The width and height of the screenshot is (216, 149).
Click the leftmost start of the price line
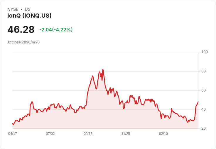(13, 123)
